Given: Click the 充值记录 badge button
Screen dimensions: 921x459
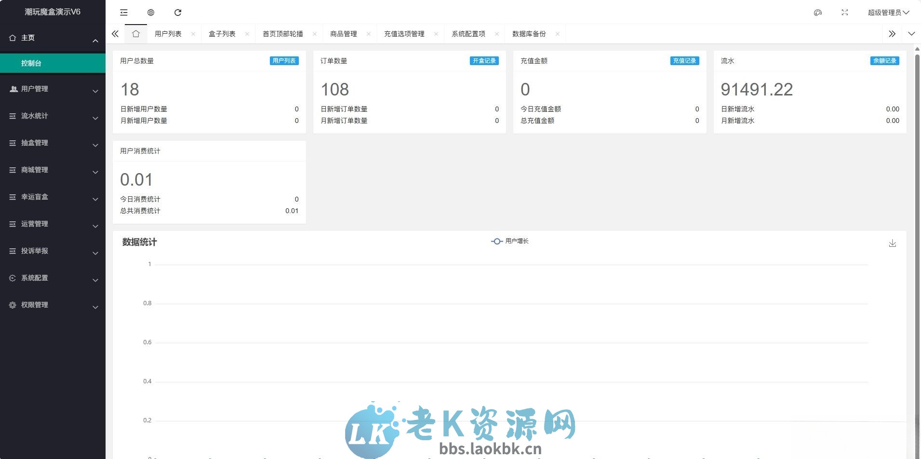Looking at the screenshot, I should 684,61.
